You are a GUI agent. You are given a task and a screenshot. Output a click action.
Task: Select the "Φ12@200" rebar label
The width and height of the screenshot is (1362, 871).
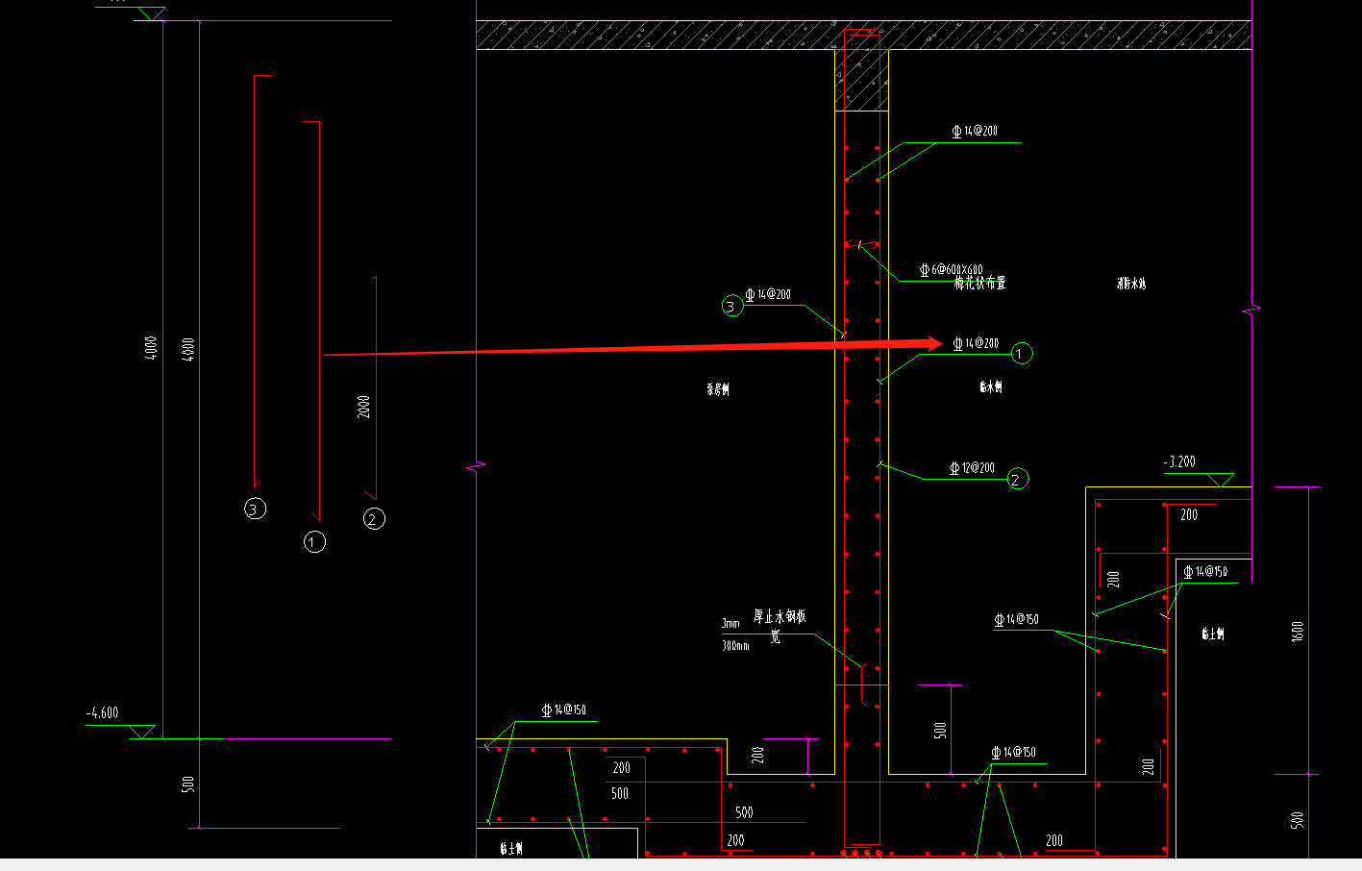[x=972, y=468]
